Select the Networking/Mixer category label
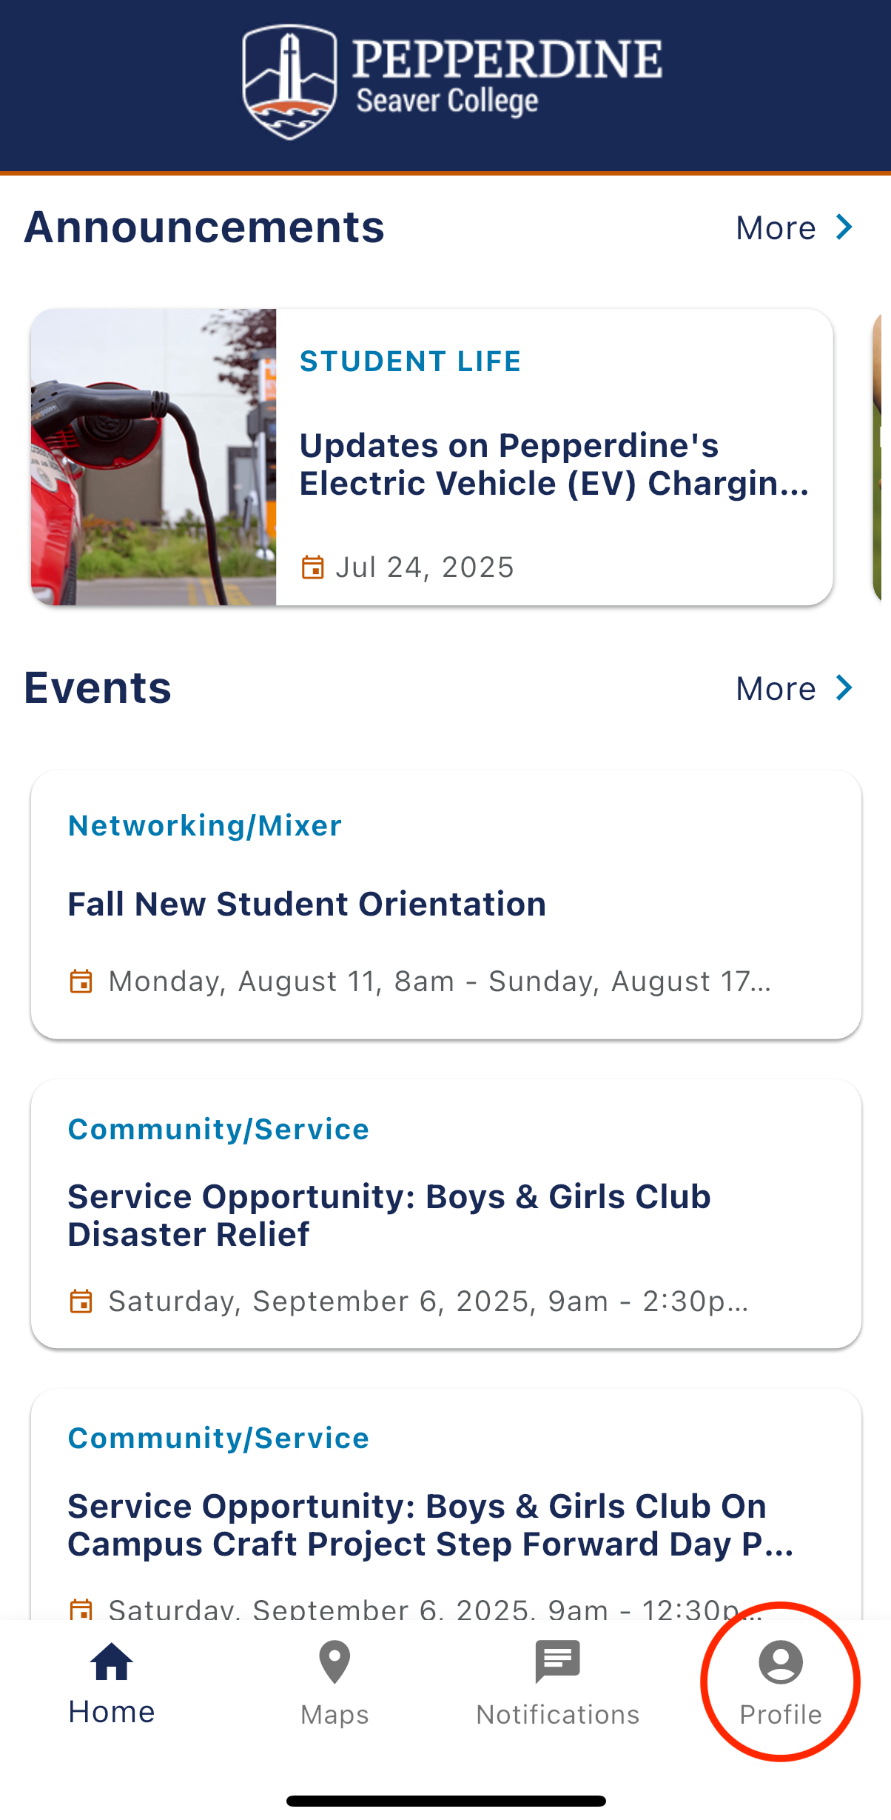The image size is (891, 1820). tap(205, 825)
